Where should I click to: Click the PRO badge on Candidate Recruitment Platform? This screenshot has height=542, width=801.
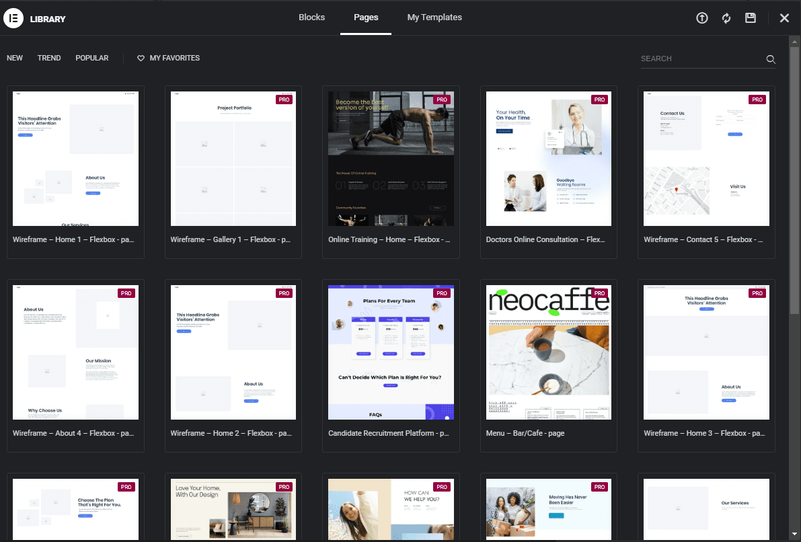tap(442, 293)
